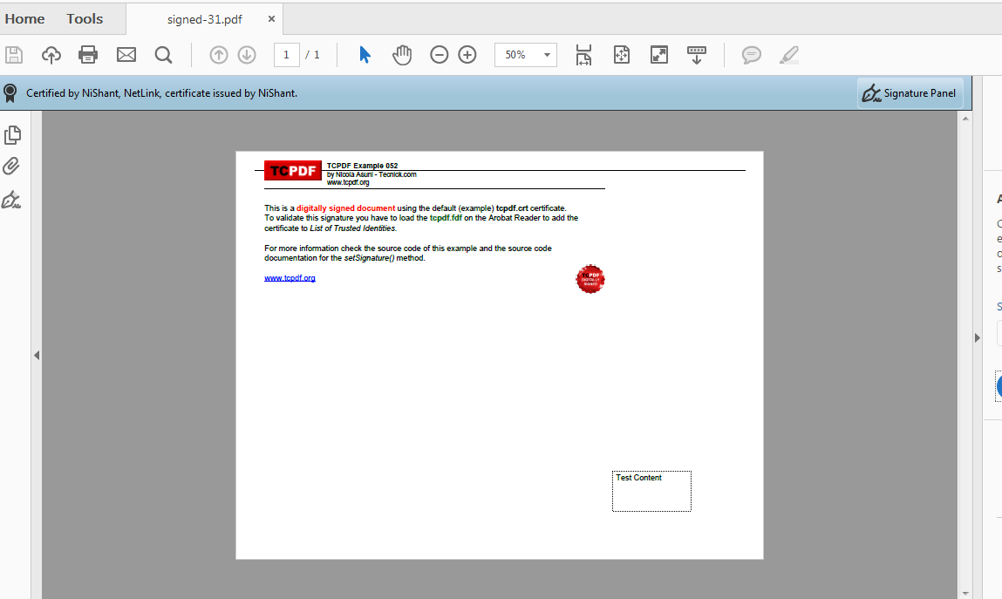Open the Signatures panel in the sidebar
Viewport: 1002px width, 599px height.
(12, 200)
